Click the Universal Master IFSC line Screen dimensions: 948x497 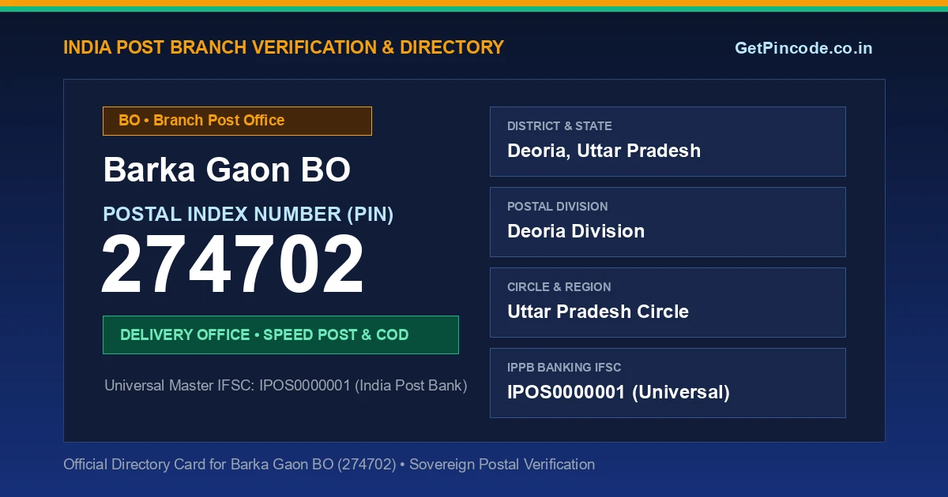pyautogui.click(x=286, y=386)
